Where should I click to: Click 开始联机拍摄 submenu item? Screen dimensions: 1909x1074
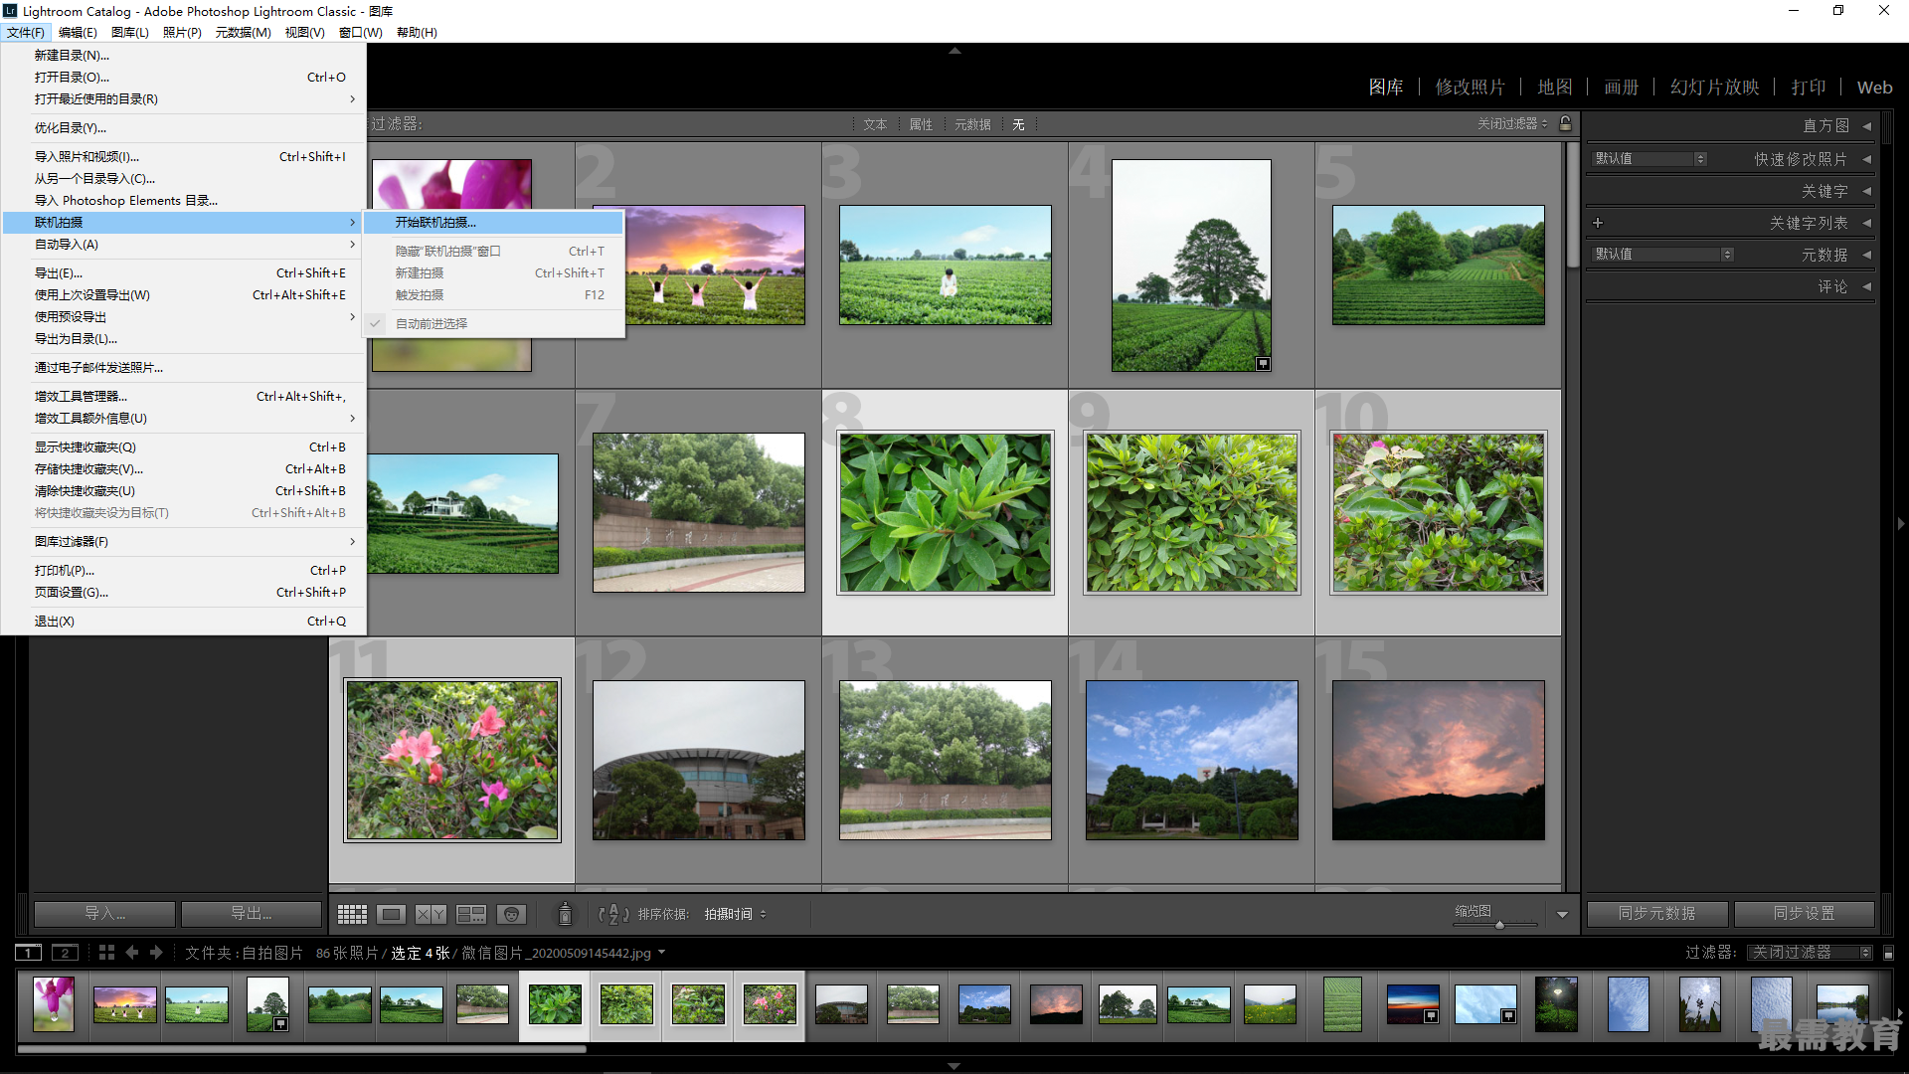[x=494, y=223]
